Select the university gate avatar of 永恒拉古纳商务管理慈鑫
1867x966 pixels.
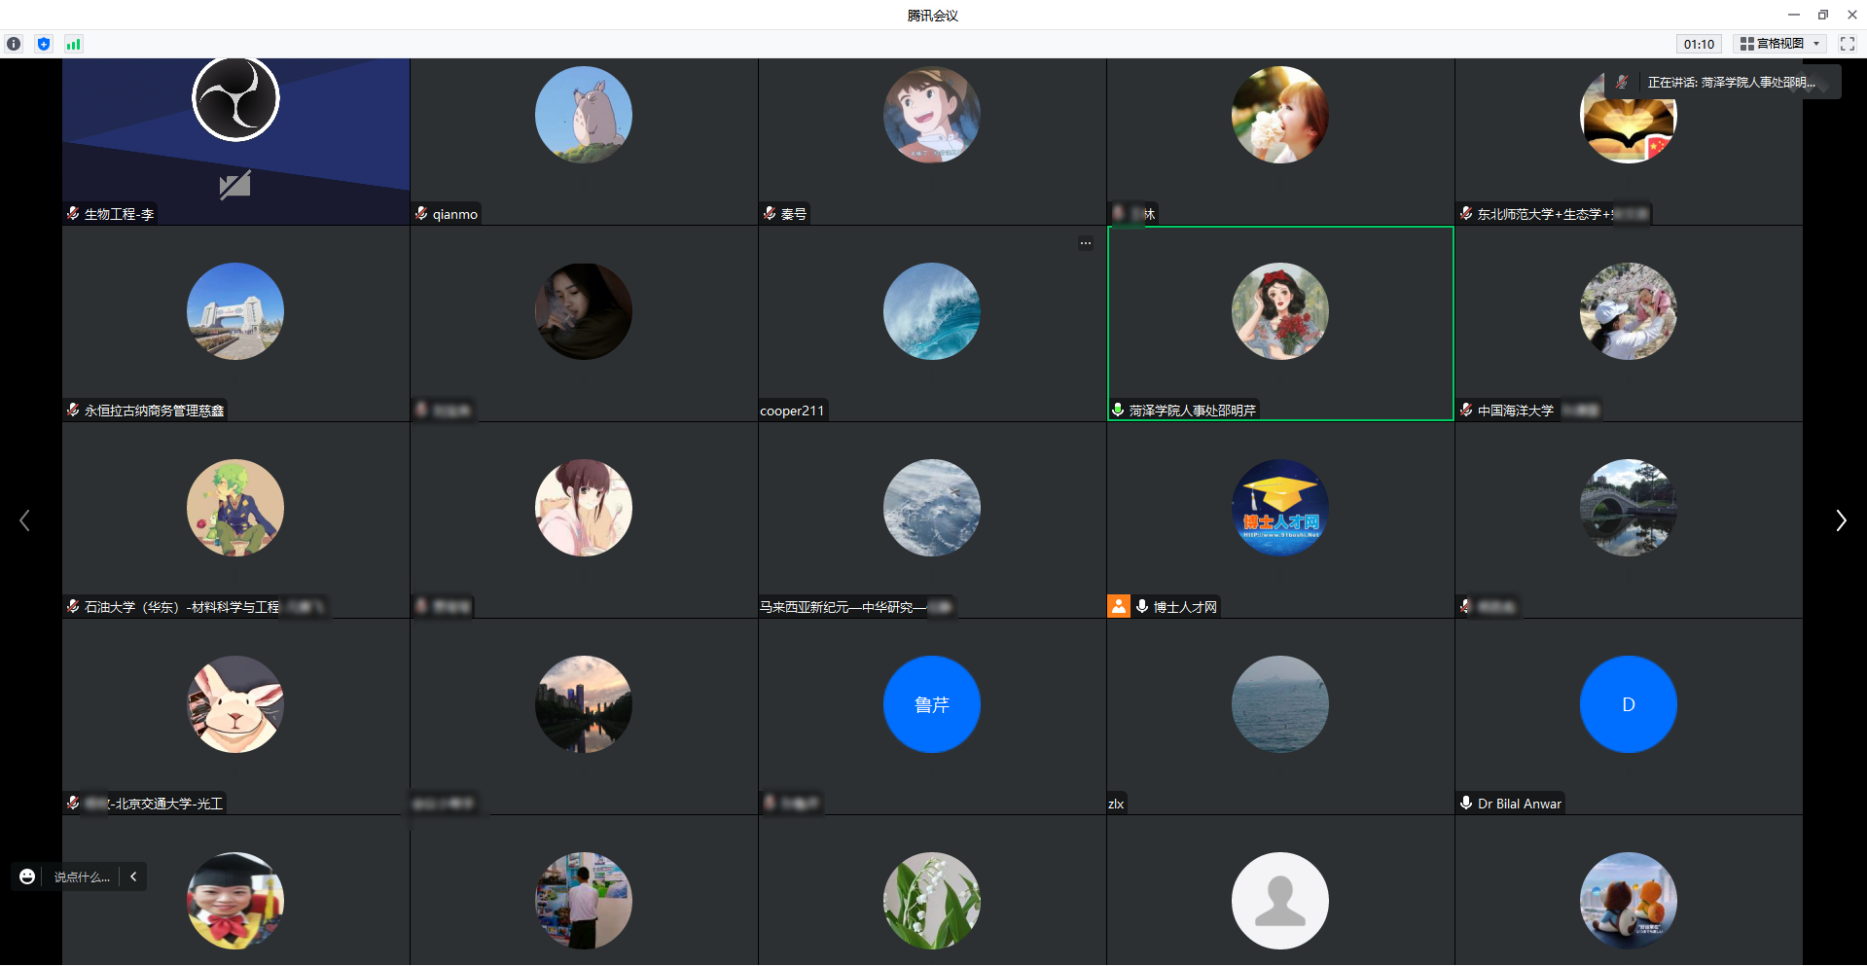(235, 311)
